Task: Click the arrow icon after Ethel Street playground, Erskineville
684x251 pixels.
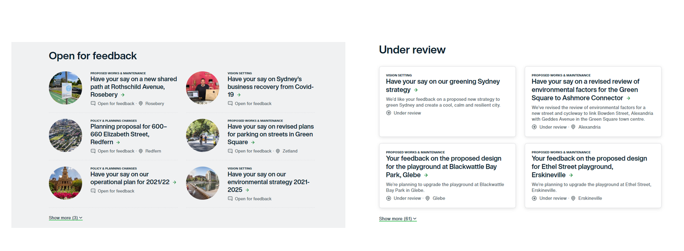Action: tap(571, 175)
